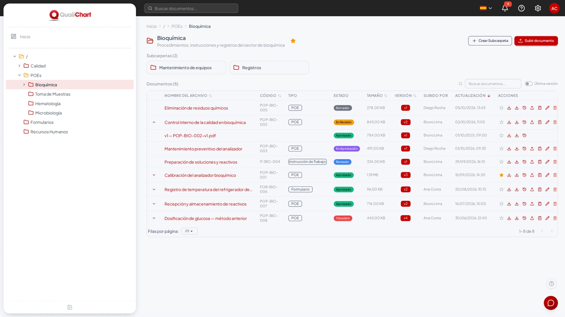The image size is (565, 317).
Task: Delete Eliminación de residuos químicos with trash icon
Action: pyautogui.click(x=555, y=108)
